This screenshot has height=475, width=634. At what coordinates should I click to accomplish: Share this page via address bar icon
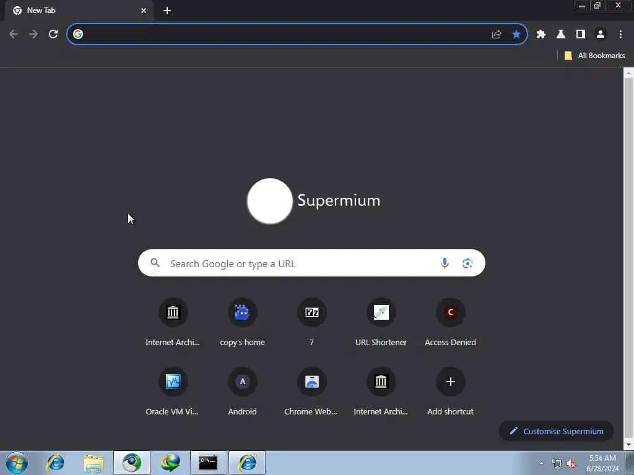point(497,35)
